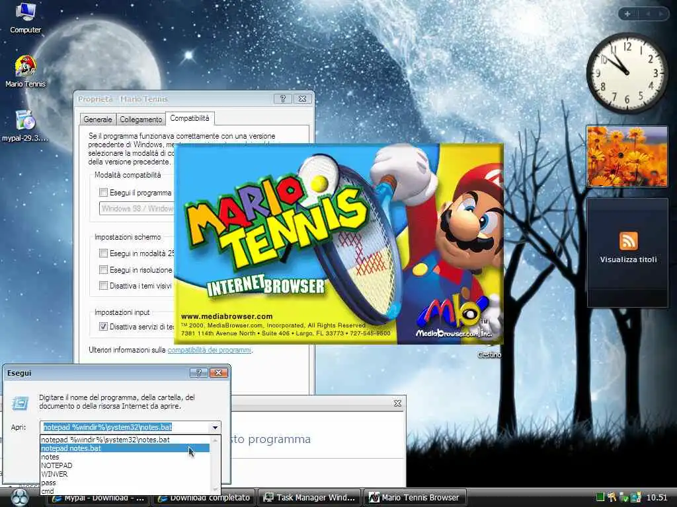Uncheck Disattiva servizi di testo checkbox
Image resolution: width=677 pixels, height=507 pixels.
[104, 326]
